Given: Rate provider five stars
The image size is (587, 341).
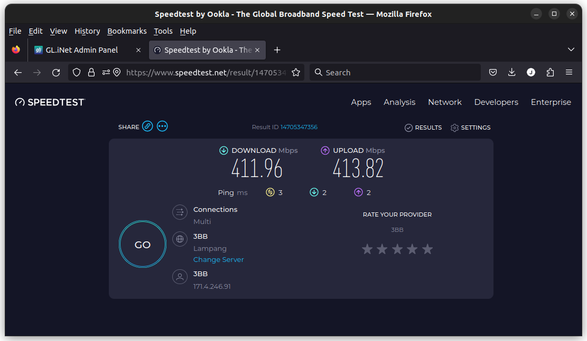Looking at the screenshot, I should tap(427, 249).
